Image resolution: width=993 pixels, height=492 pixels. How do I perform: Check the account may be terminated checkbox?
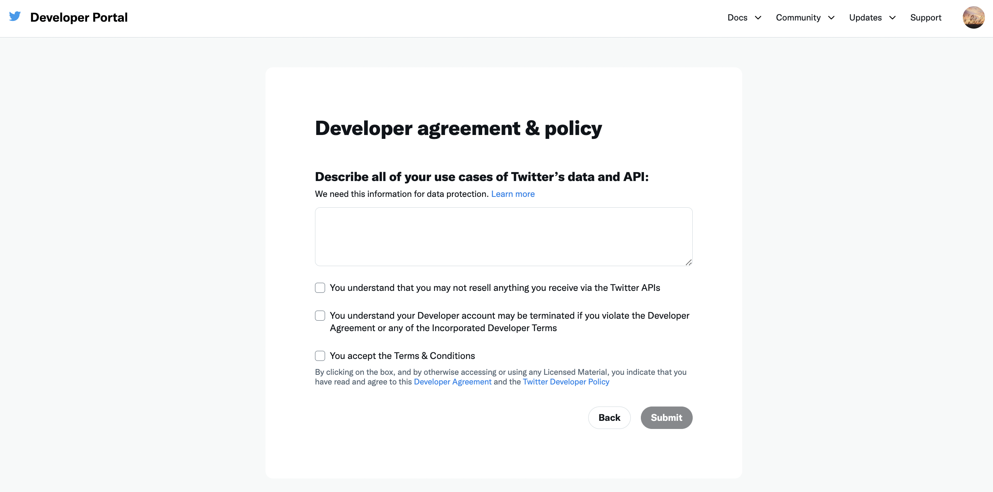[x=320, y=316]
